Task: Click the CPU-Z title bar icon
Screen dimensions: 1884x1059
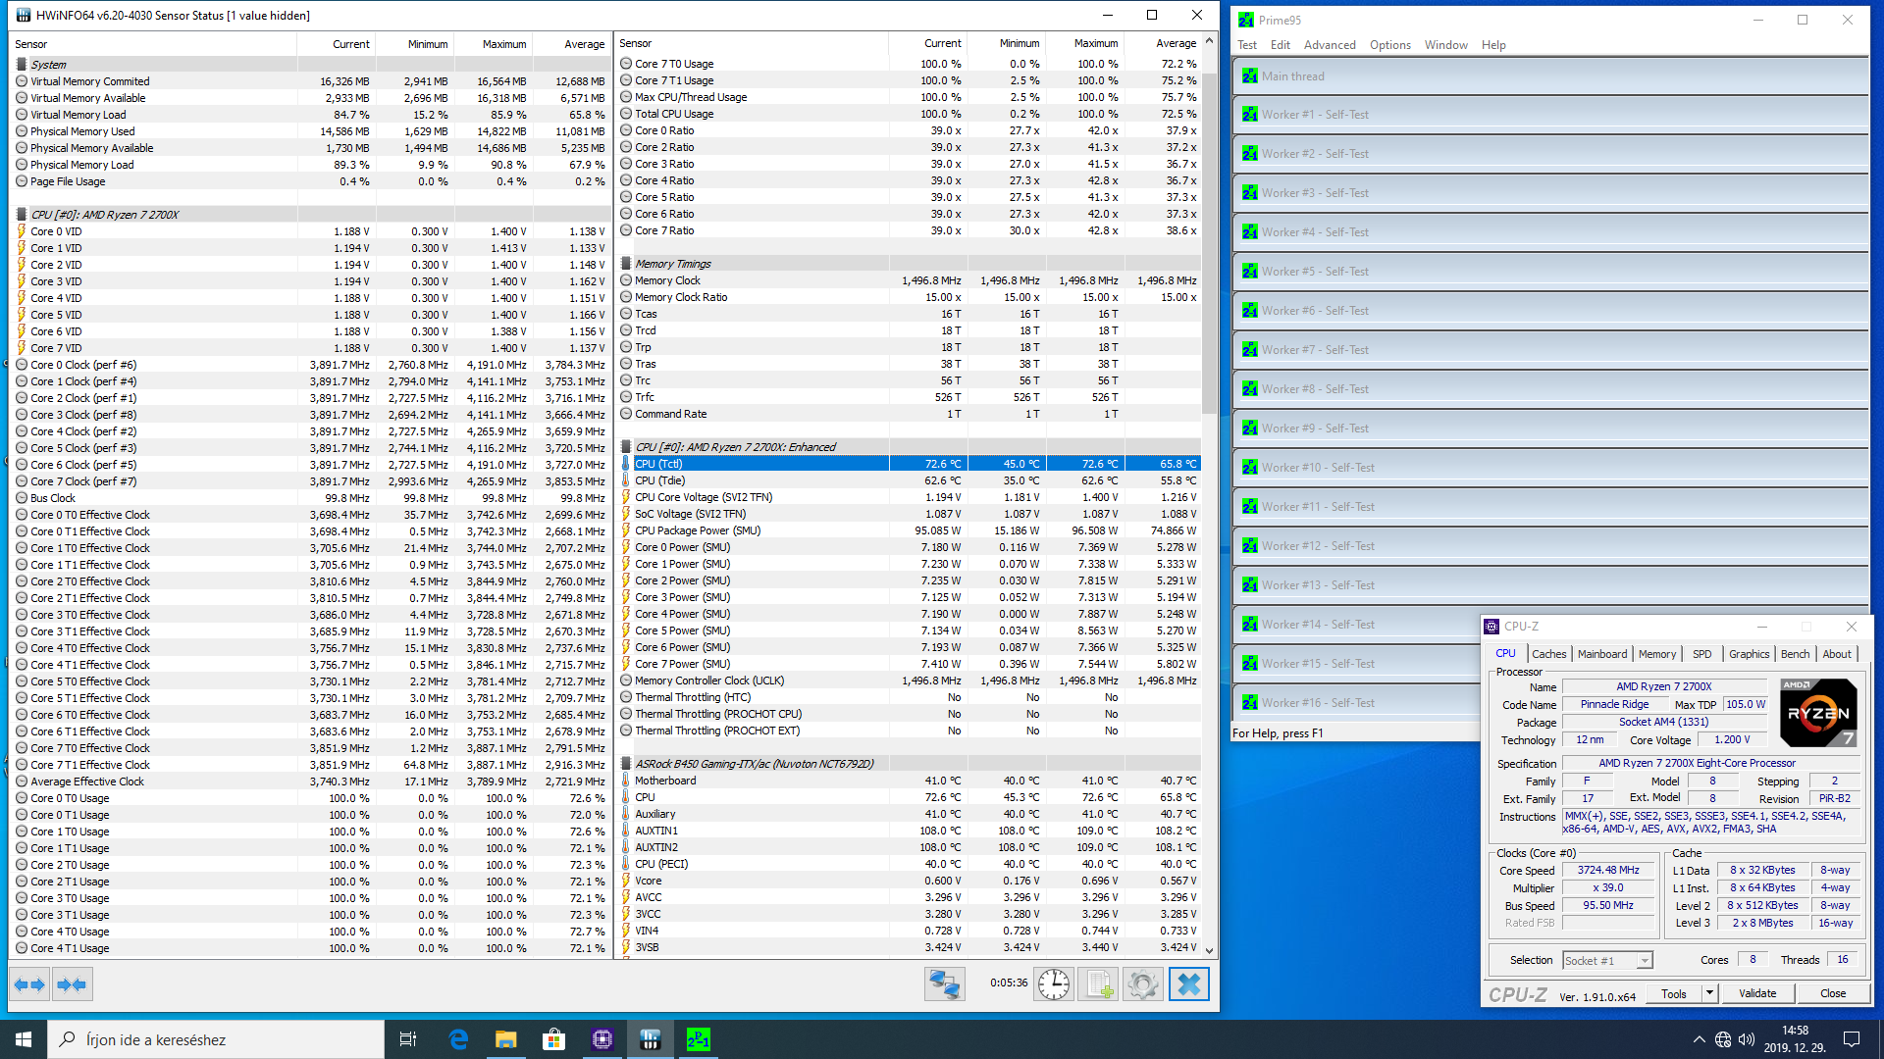Action: [x=1491, y=627]
